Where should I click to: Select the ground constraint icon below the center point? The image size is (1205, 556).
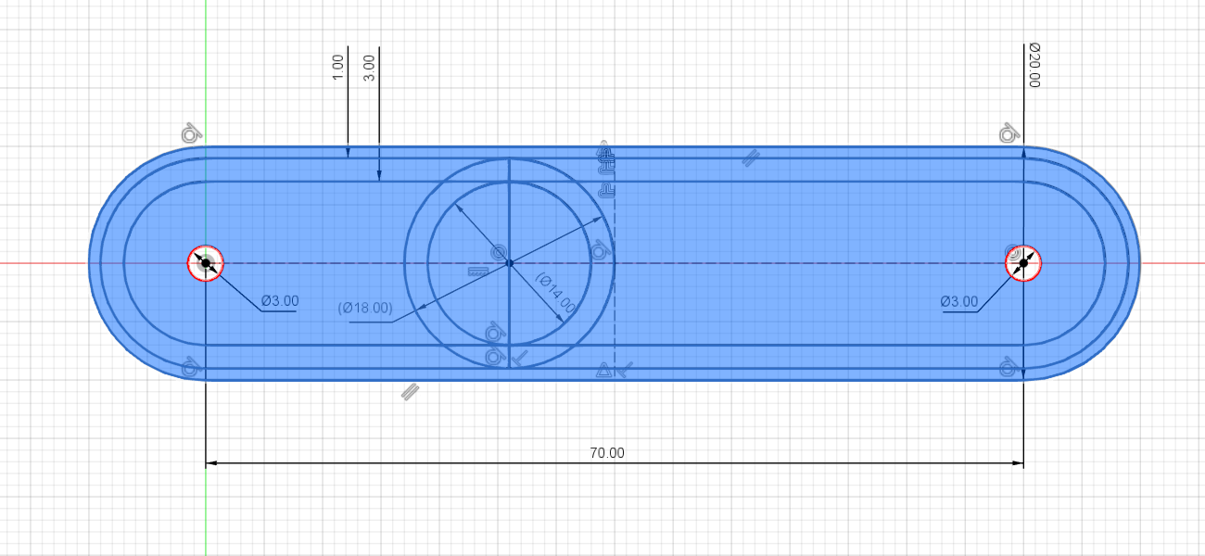click(476, 272)
